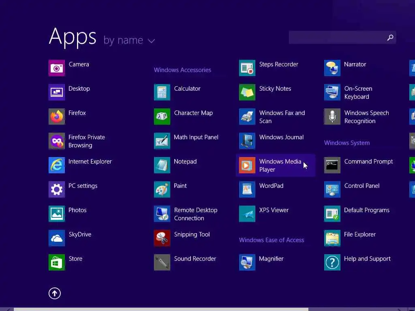Open the Firefox icon

point(57,117)
